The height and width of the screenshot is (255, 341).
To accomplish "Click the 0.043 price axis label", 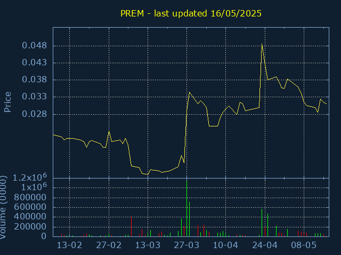I will (34, 63).
